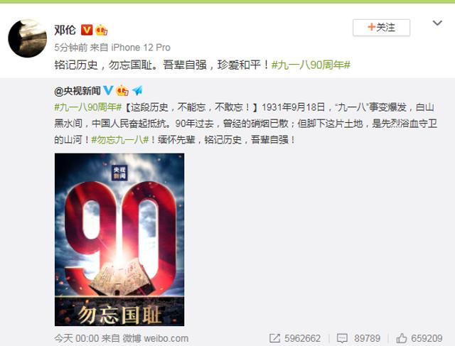This screenshot has height=346, width=455.
Task: Open 邓伦's profile avatar
Action: (x=28, y=38)
